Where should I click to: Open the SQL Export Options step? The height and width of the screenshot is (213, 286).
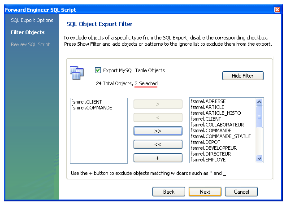click(32, 20)
